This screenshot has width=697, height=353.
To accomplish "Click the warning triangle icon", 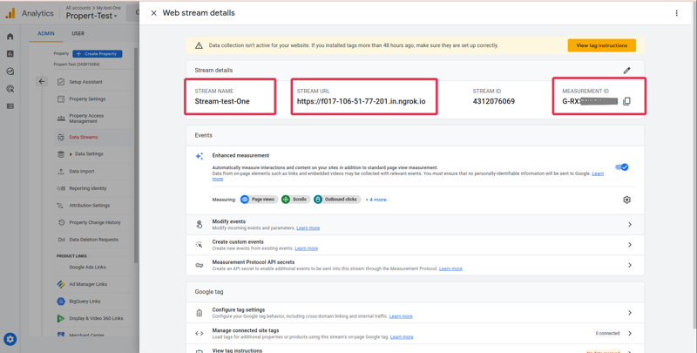I will 200,45.
